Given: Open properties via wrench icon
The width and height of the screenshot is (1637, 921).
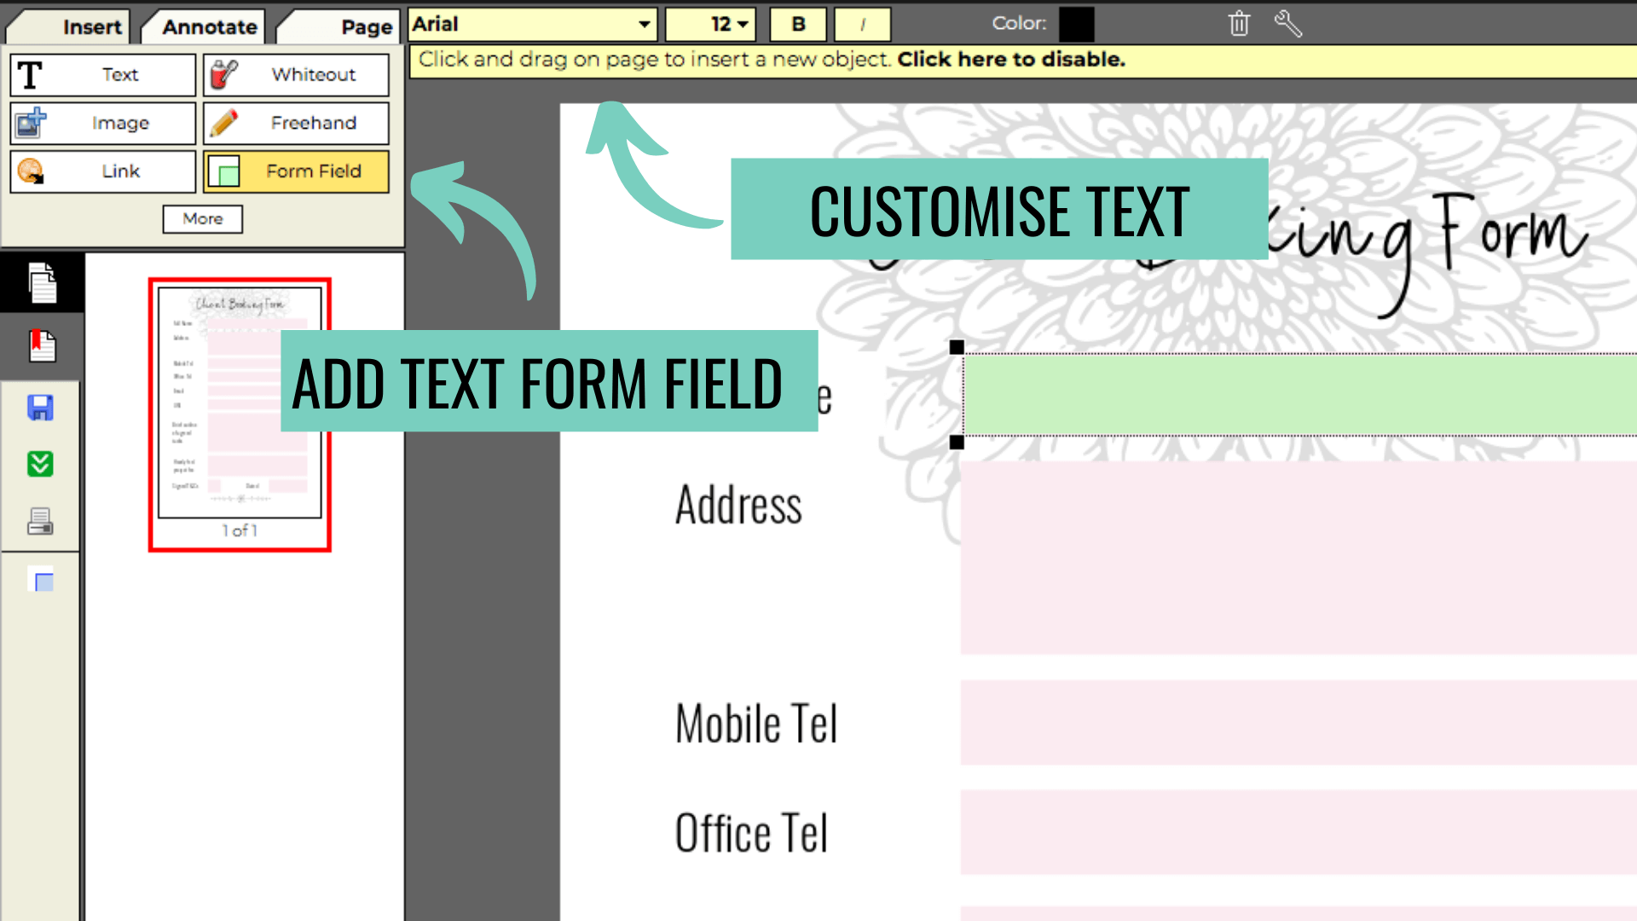Looking at the screenshot, I should [x=1287, y=24].
